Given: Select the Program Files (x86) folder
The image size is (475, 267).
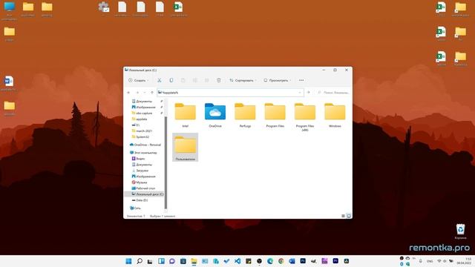Looking at the screenshot, I should coord(305,117).
